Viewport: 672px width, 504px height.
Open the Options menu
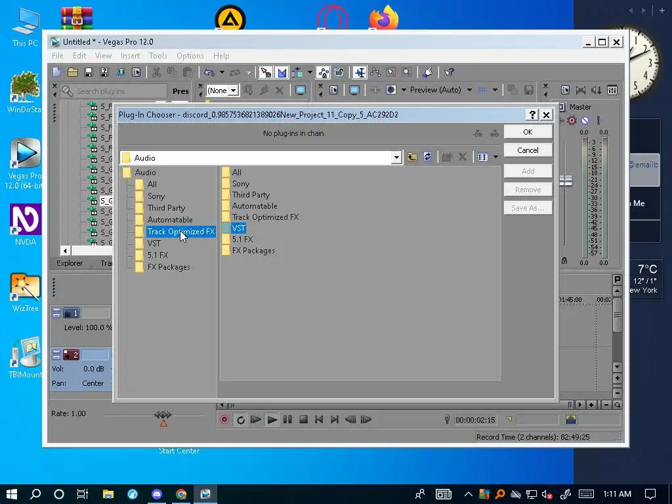pyautogui.click(x=190, y=56)
